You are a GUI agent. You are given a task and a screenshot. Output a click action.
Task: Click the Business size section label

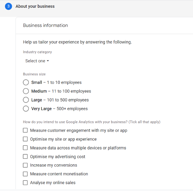34,74
